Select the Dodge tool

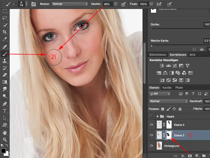pos(5,96)
